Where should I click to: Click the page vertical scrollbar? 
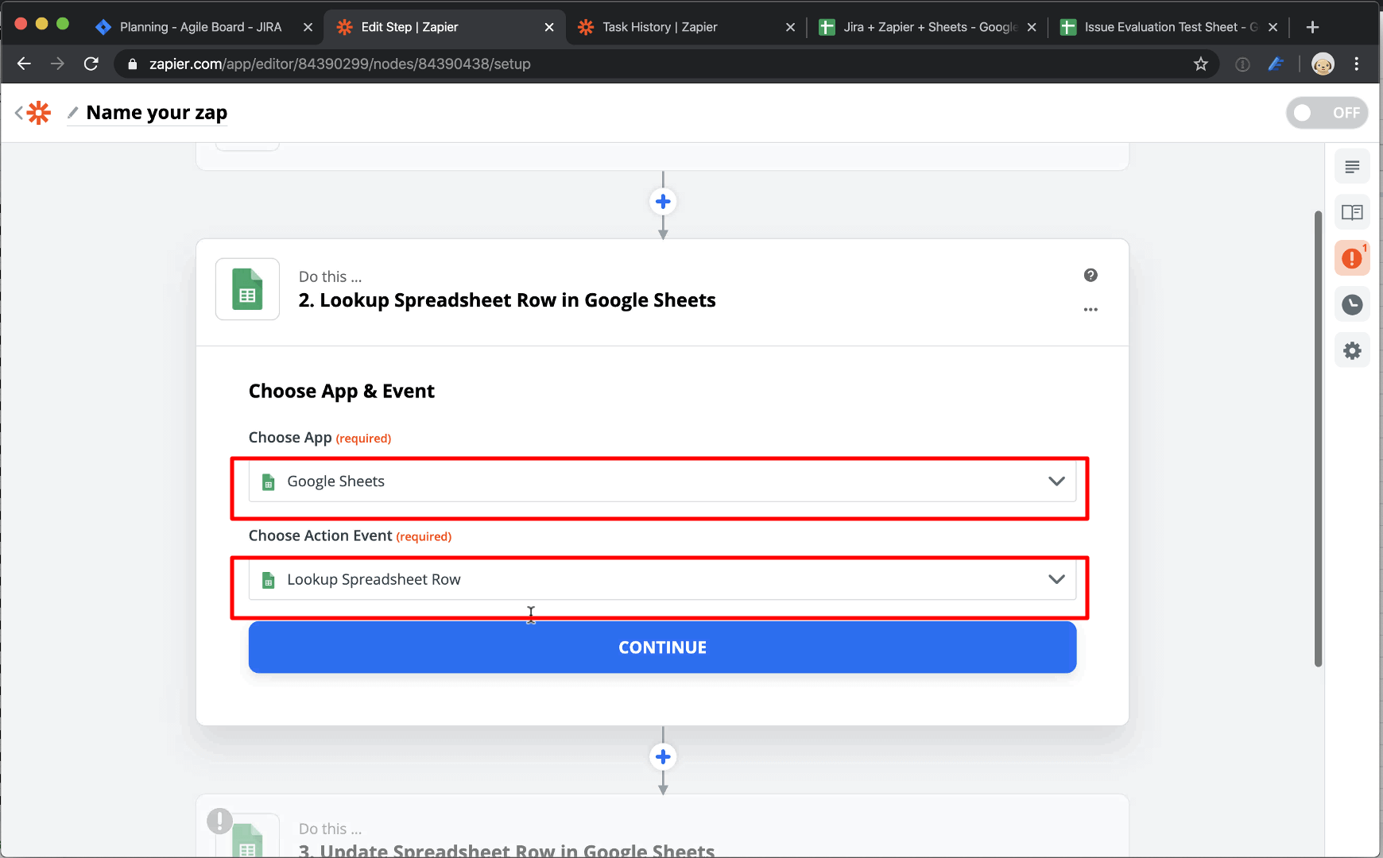pyautogui.click(x=1318, y=439)
